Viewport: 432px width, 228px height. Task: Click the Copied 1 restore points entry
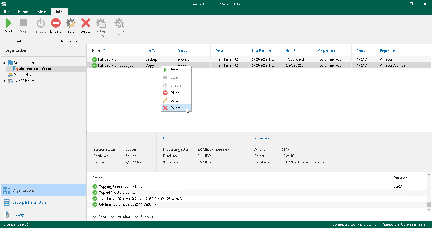[x=117, y=193]
